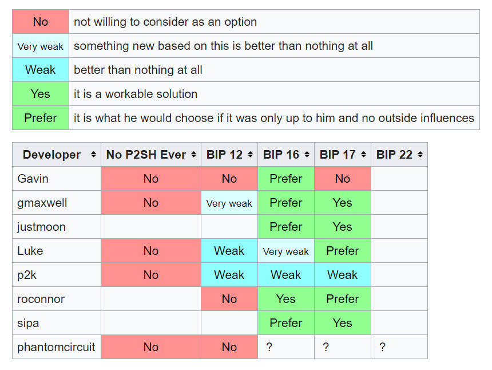Sort table by BIP 12 column arrows
The height and width of the screenshot is (370, 492).
pos(250,155)
